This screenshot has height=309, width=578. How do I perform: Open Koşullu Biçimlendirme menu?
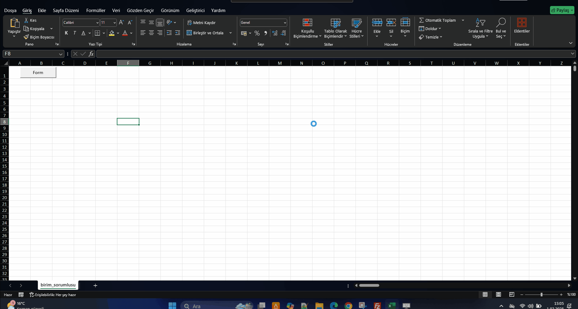307,28
